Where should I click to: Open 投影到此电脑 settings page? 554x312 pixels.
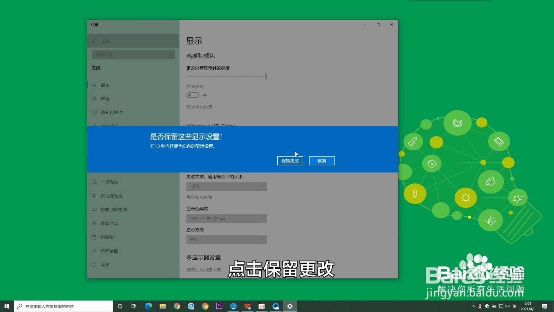tap(133, 209)
